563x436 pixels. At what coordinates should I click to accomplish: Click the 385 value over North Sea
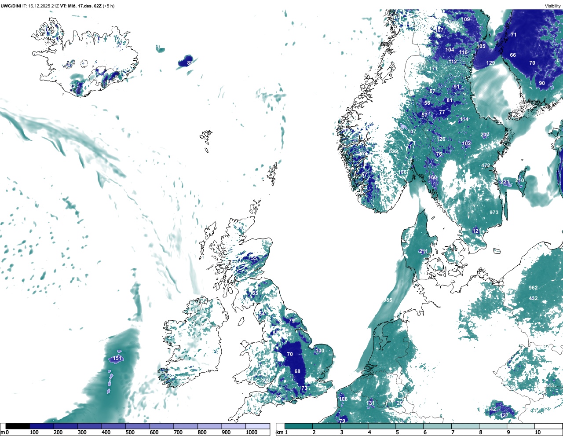pyautogui.click(x=388, y=300)
